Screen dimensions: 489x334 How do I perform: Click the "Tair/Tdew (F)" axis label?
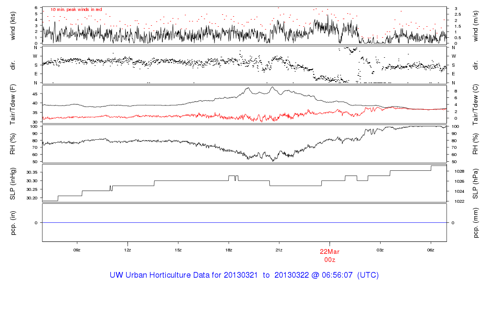pos(13,104)
